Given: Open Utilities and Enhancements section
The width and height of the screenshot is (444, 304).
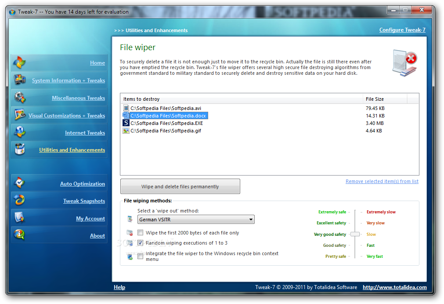Looking at the screenshot, I should 72,150.
